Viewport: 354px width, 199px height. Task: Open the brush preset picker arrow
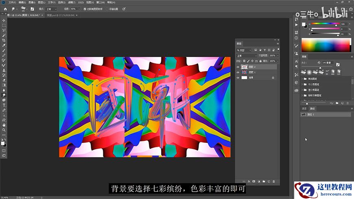[x=27, y=9]
